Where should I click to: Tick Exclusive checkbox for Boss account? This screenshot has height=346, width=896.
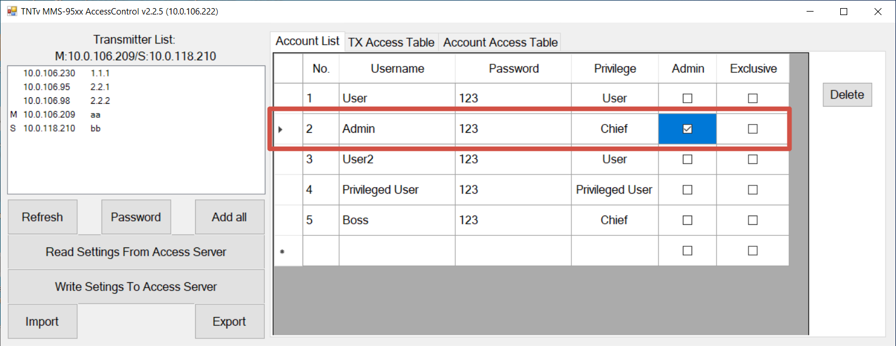point(753,220)
